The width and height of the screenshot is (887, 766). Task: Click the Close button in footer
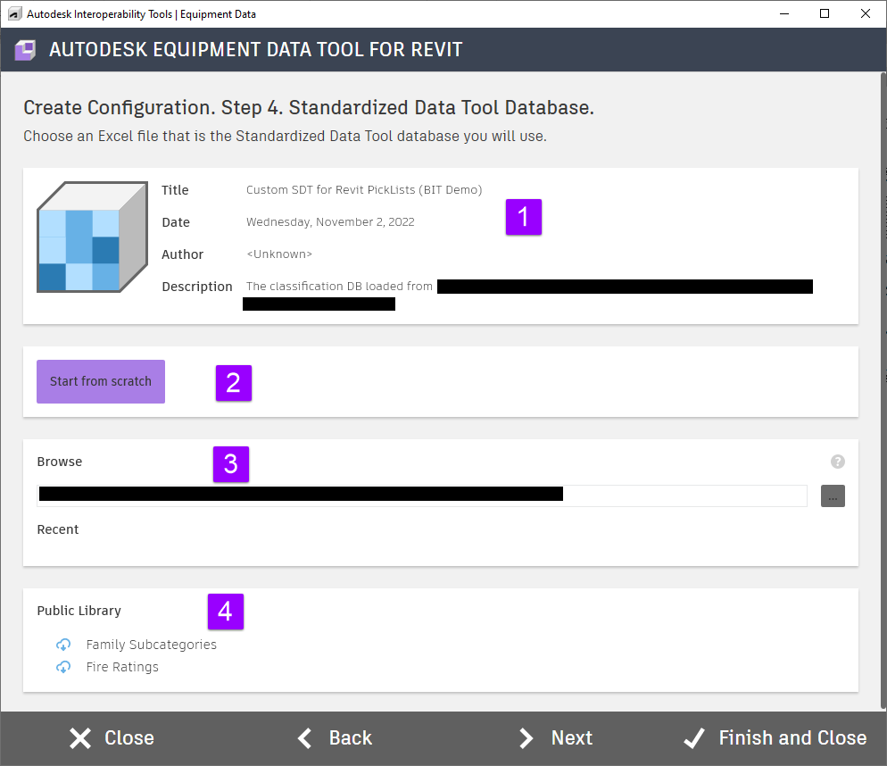[x=112, y=738]
